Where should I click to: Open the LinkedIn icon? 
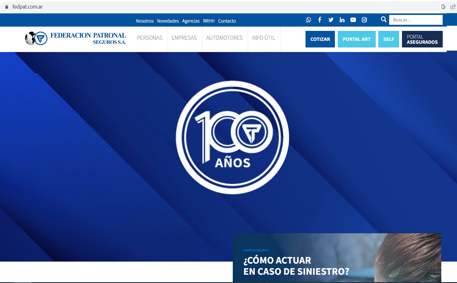342,20
